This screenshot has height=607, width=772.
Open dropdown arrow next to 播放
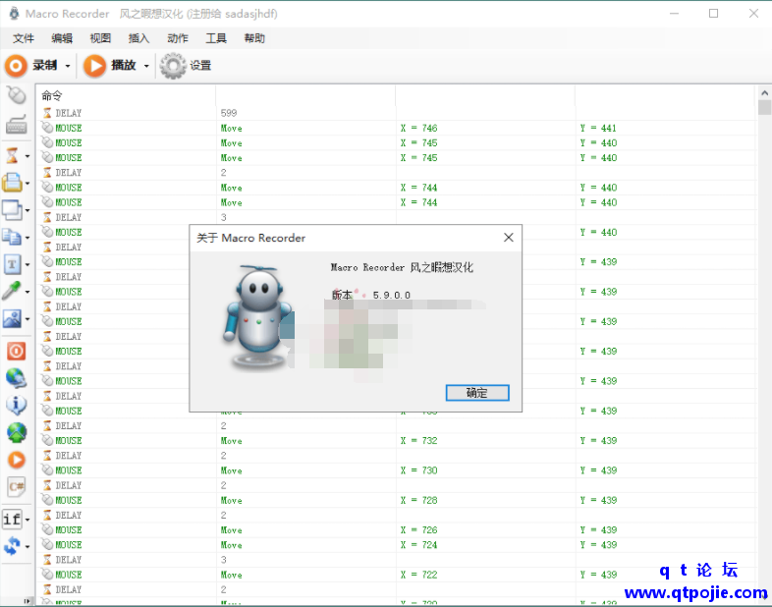coord(146,66)
